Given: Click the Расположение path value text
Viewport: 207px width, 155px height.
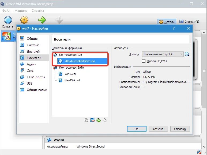Looking at the screenshot, I should tap(166, 82).
